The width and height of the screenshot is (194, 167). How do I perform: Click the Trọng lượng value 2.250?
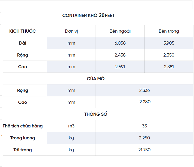pos(144,138)
